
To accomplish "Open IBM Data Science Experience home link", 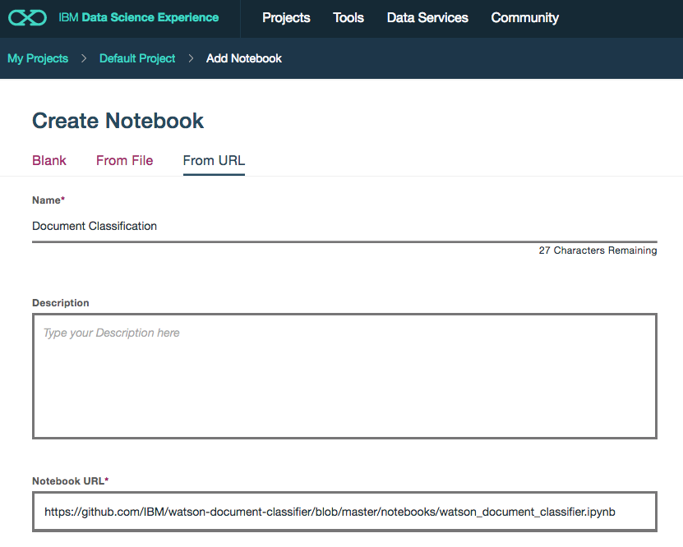I will [139, 17].
